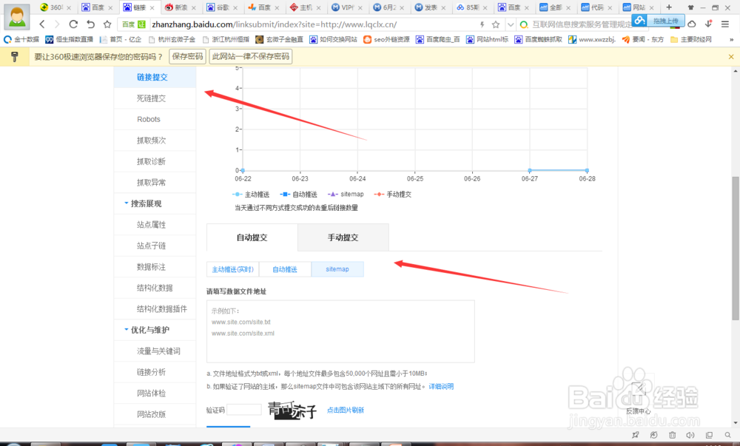Image resolution: width=740 pixels, height=446 pixels.
Task: Click the cloud drag-upload button
Action: tap(659, 21)
